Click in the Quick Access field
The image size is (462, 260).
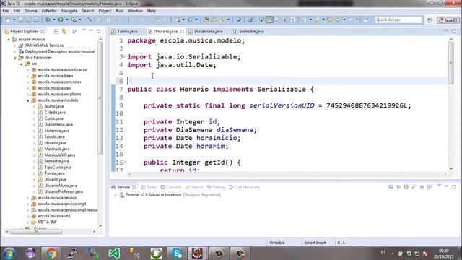(398, 19)
